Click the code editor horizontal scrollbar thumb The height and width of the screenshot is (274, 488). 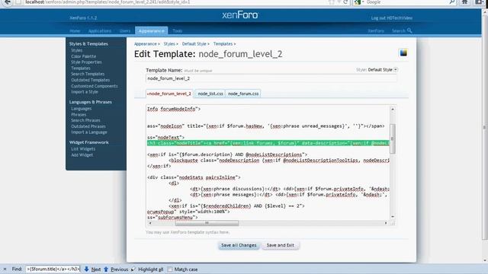[207, 223]
